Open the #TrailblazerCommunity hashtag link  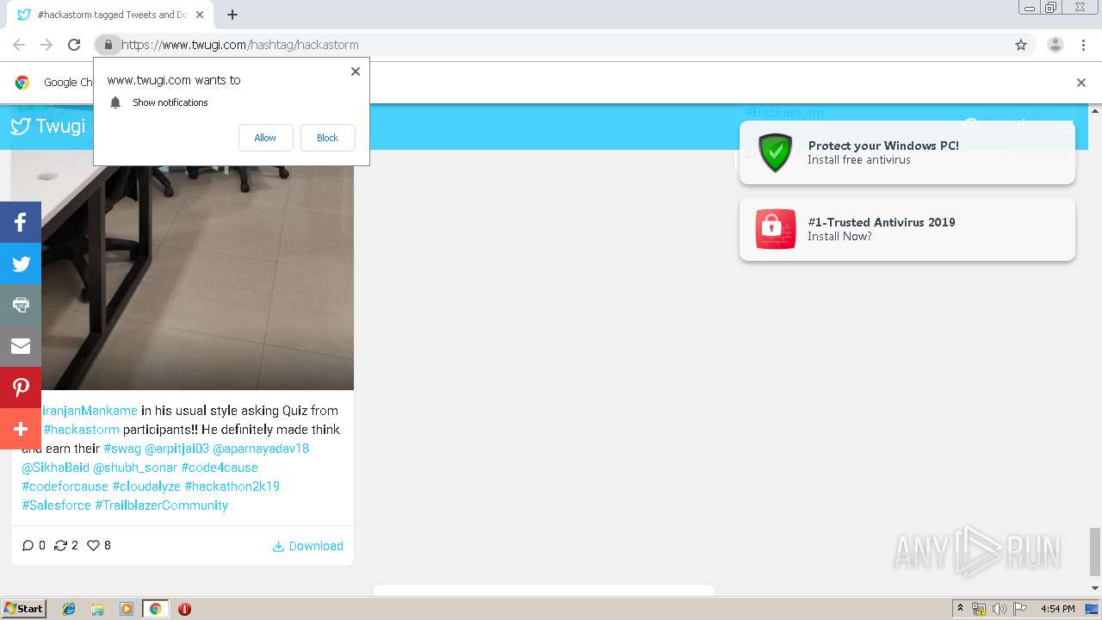161,505
